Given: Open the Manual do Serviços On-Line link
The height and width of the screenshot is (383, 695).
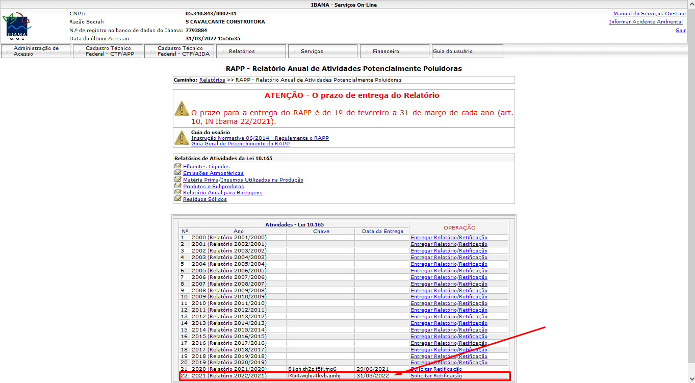Looking at the screenshot, I should (649, 14).
